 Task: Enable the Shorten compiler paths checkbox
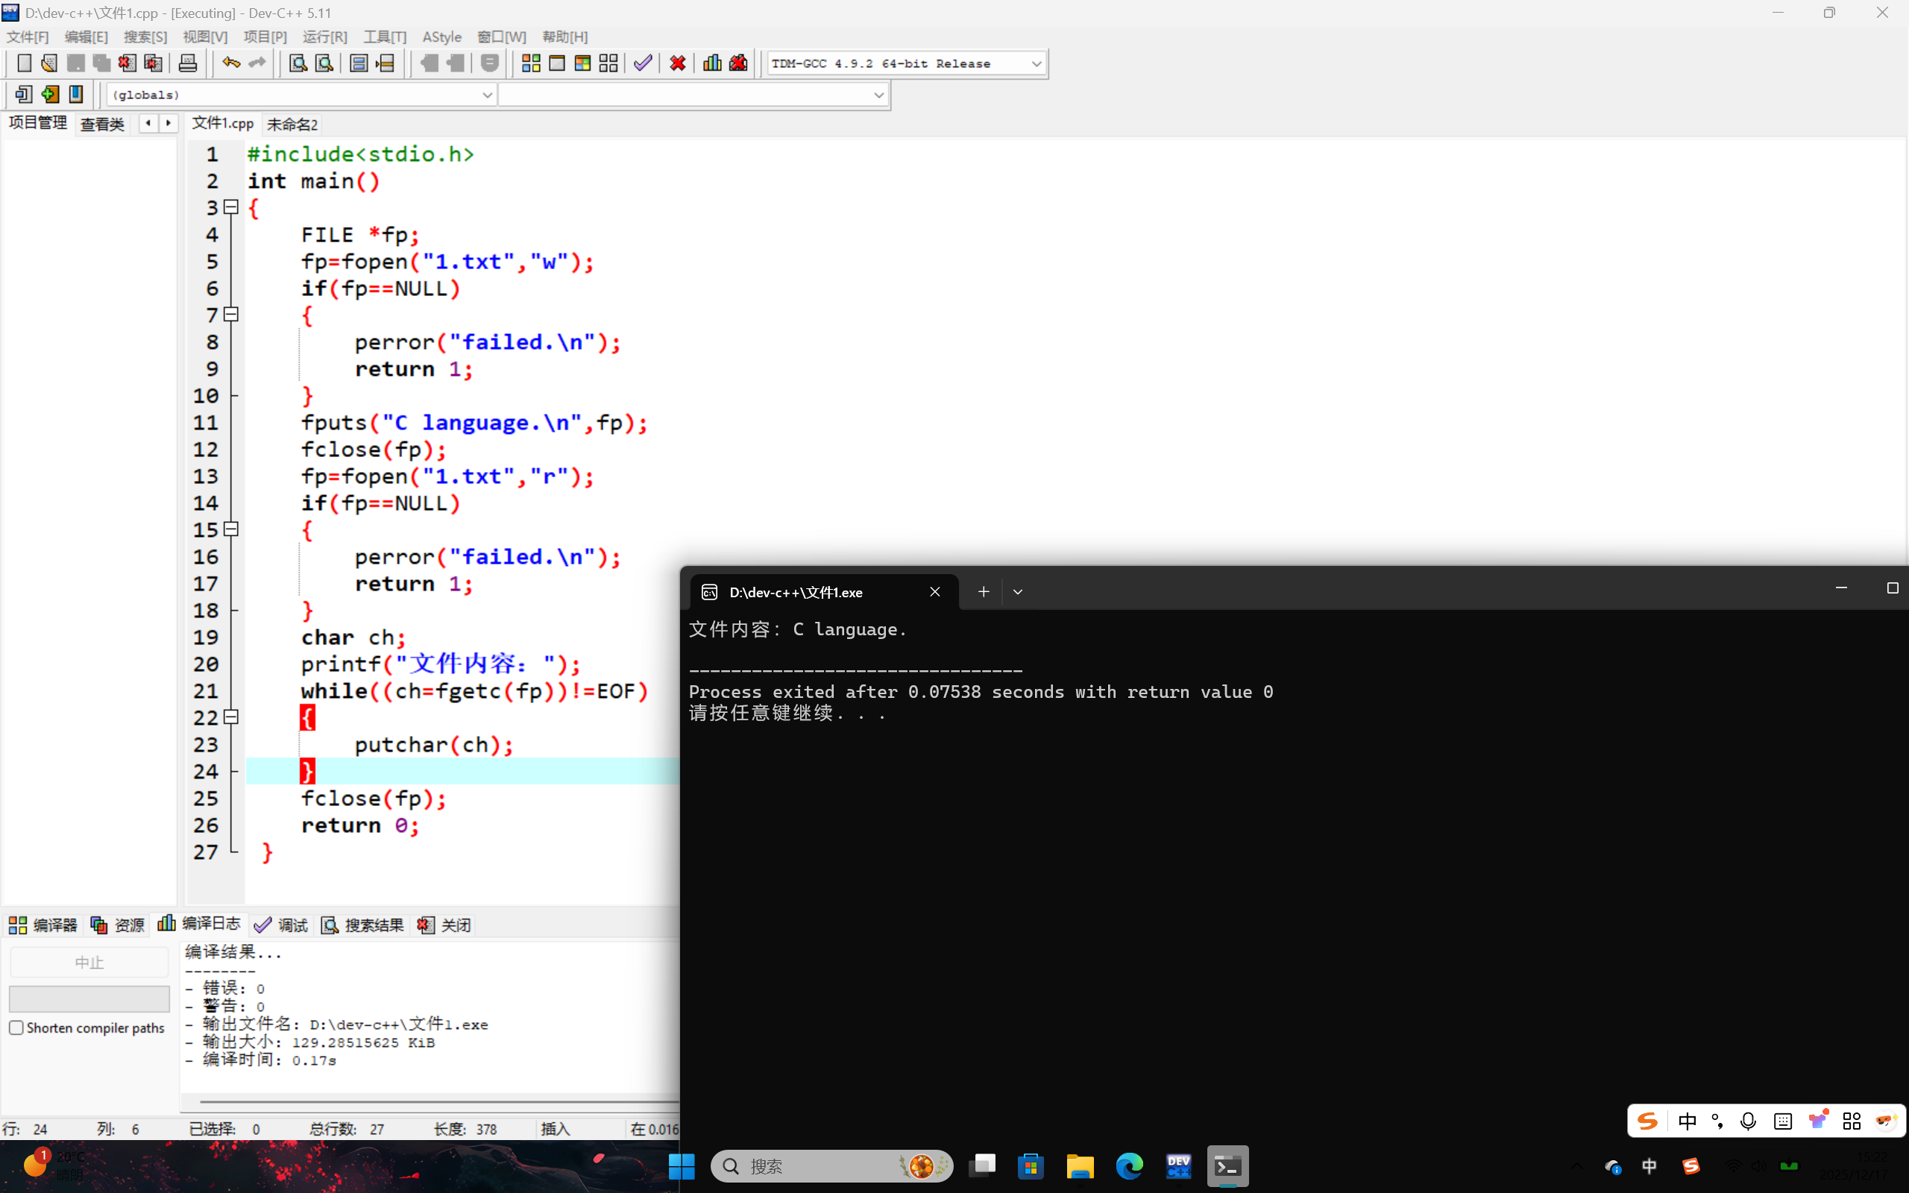click(x=16, y=1027)
